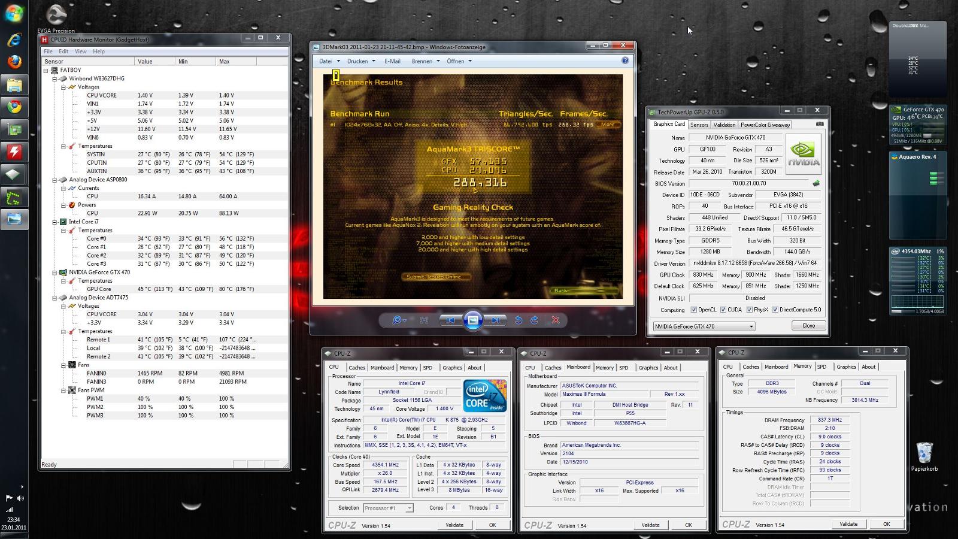
Task: Delete the image with red X button
Action: coord(556,320)
